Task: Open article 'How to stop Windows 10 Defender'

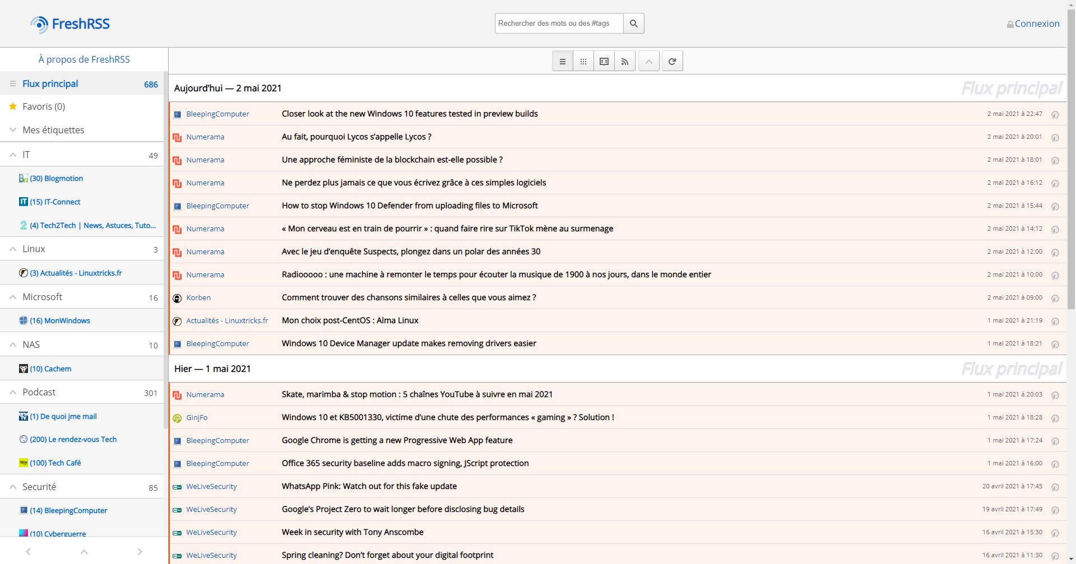Action: [x=410, y=206]
